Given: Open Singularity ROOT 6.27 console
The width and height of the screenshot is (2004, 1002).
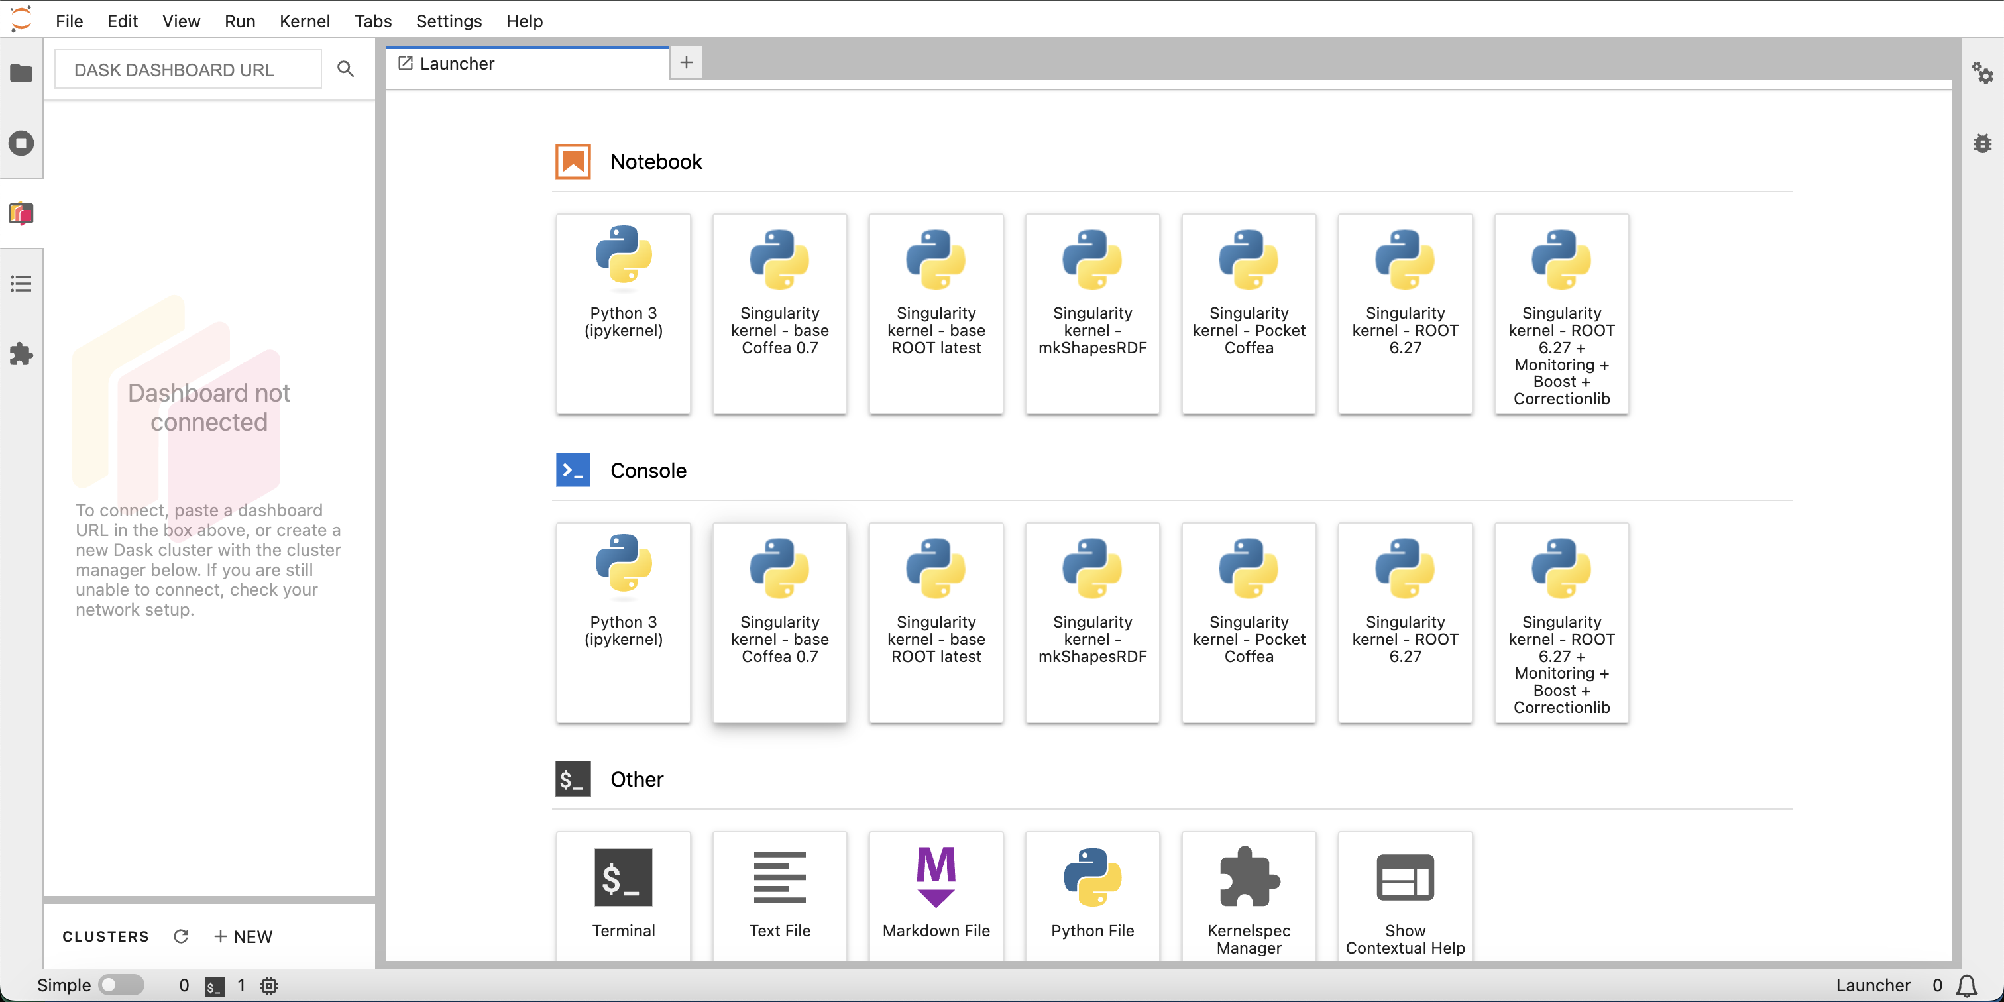Looking at the screenshot, I should 1405,622.
